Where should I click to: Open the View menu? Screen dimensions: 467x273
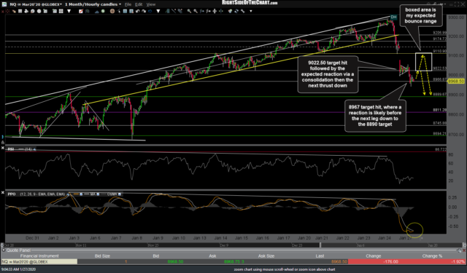tap(151, 4)
